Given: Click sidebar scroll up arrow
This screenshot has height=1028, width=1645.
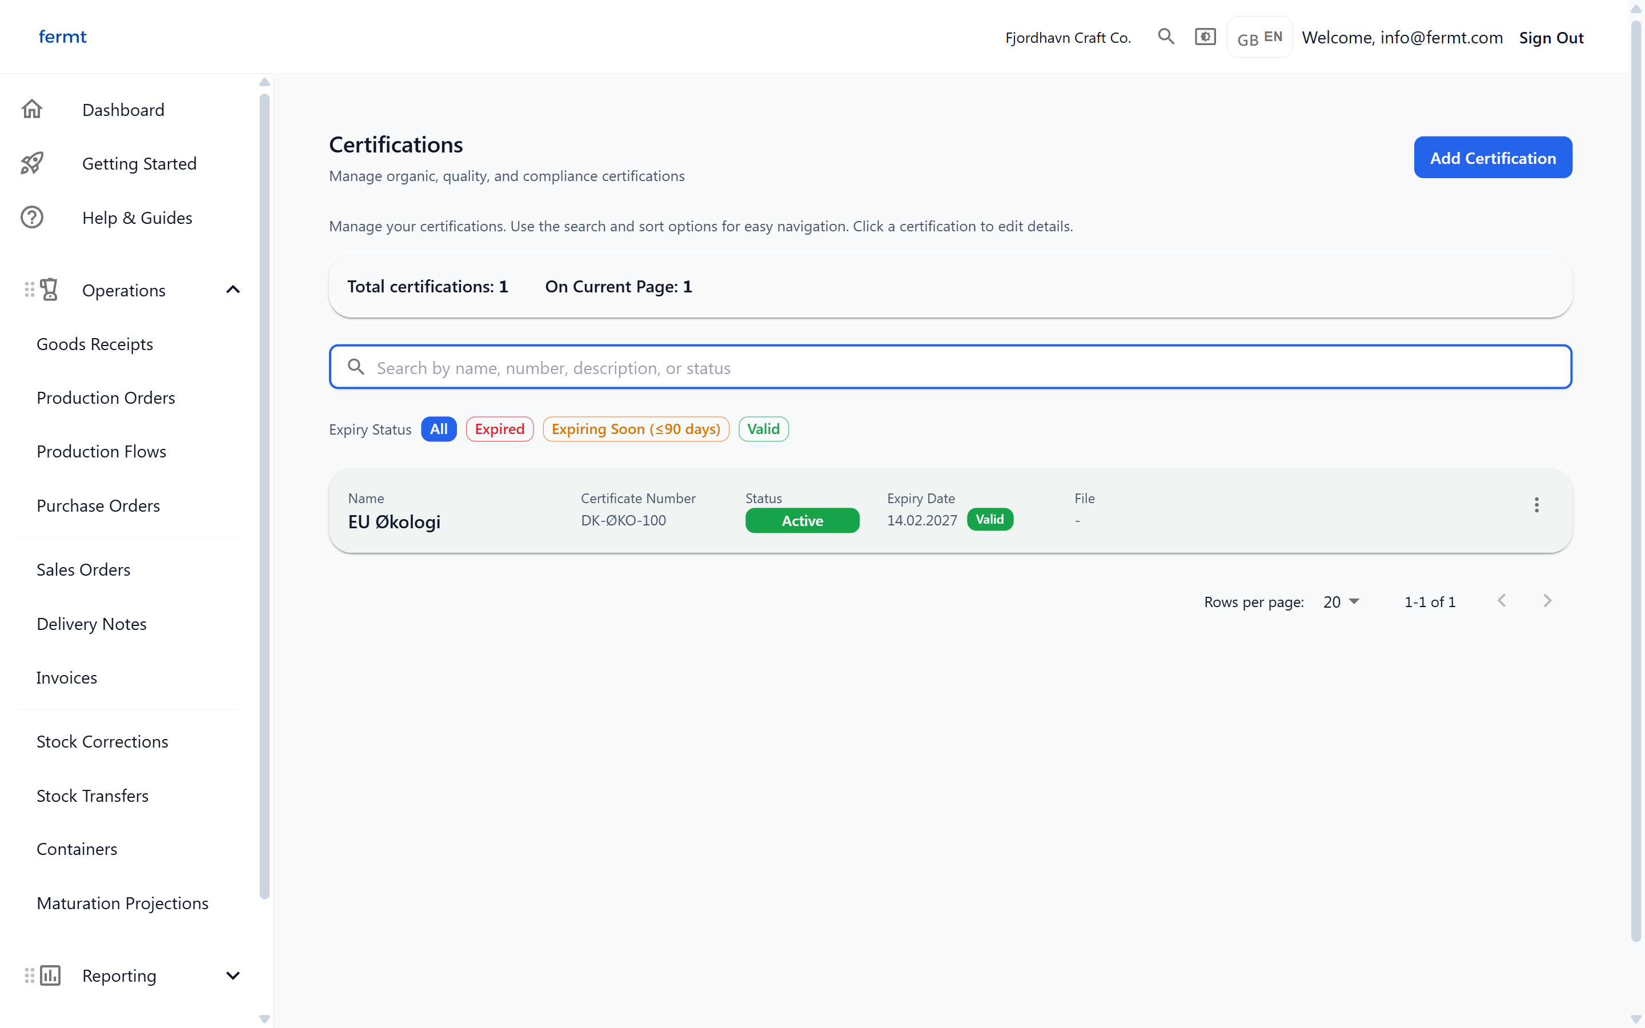Looking at the screenshot, I should point(264,82).
